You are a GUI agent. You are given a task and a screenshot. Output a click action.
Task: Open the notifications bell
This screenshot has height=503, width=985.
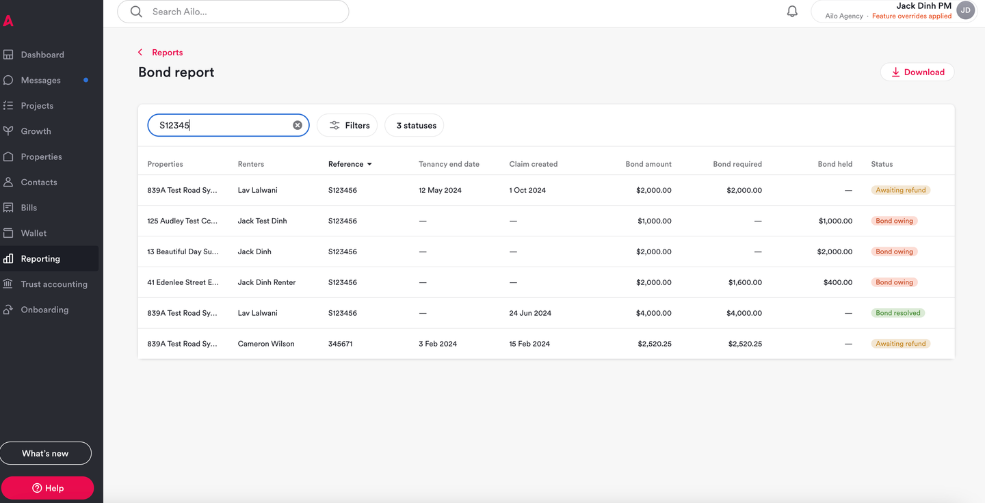[x=792, y=12]
